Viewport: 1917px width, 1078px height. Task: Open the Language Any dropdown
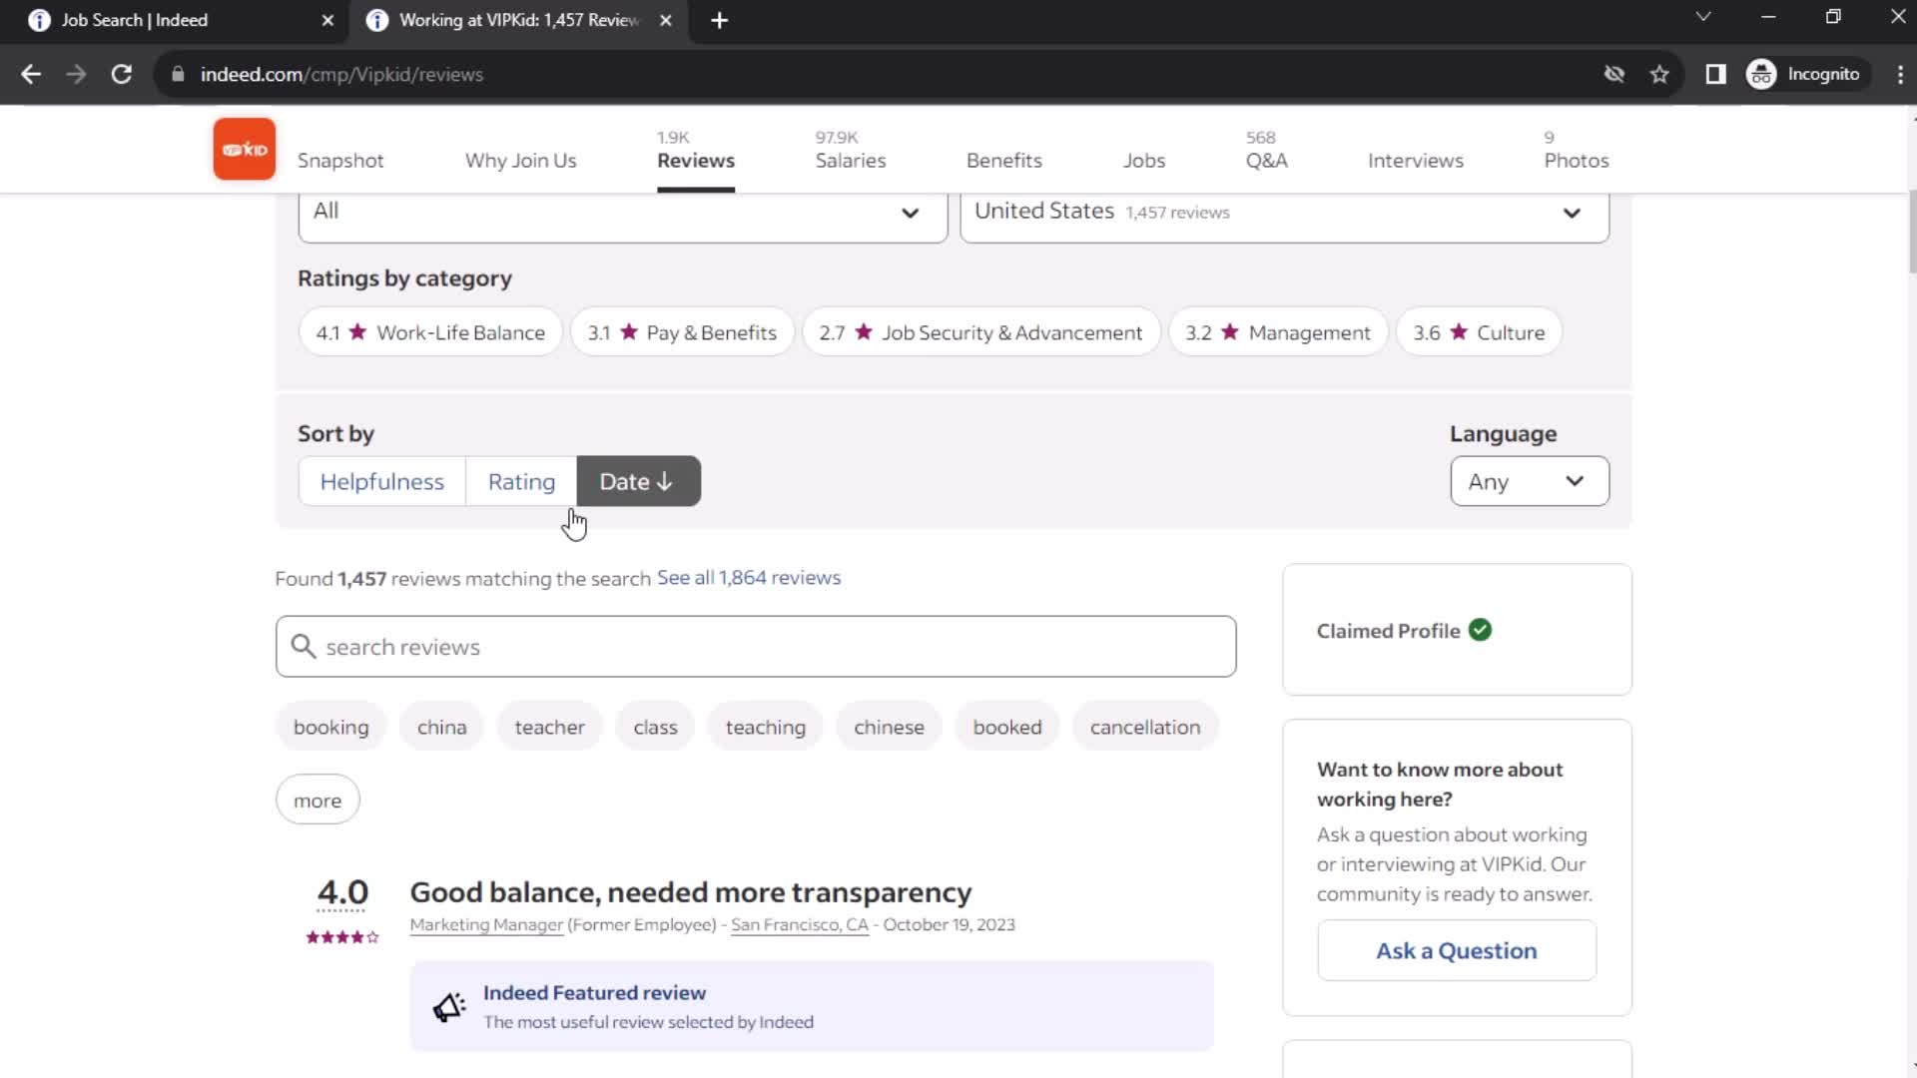(1530, 481)
